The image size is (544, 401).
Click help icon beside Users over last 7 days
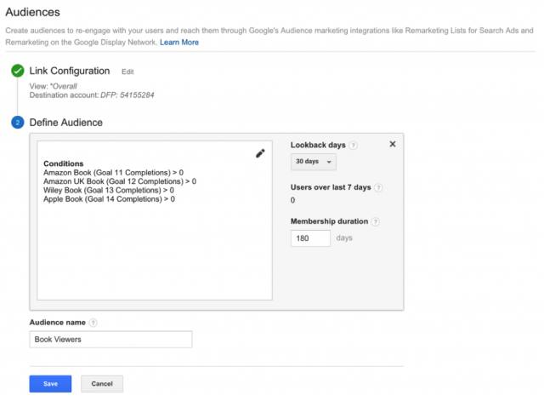(x=378, y=188)
